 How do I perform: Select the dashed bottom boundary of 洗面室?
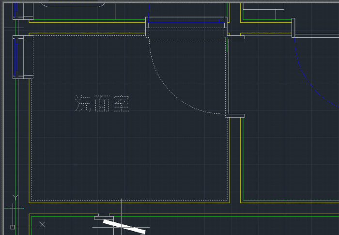tap(129, 200)
